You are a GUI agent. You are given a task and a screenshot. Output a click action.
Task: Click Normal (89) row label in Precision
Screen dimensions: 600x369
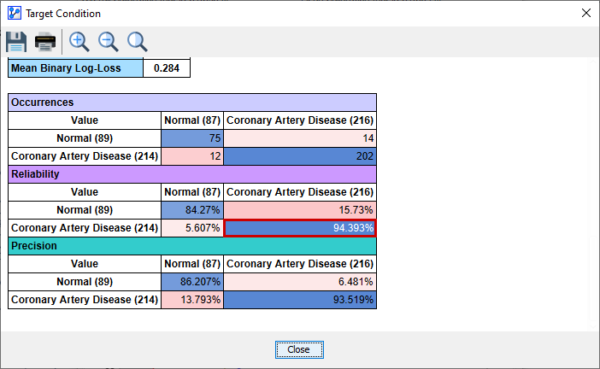tap(85, 282)
